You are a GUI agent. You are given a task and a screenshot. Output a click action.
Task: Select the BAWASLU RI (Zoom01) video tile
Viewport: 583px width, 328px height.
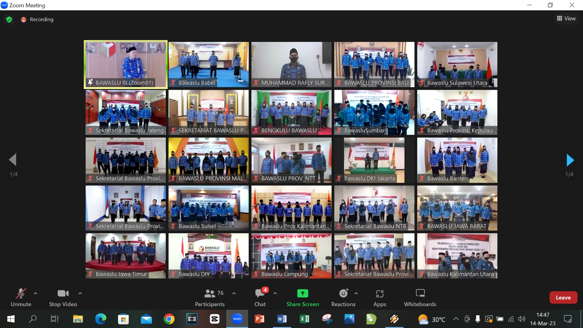click(126, 65)
